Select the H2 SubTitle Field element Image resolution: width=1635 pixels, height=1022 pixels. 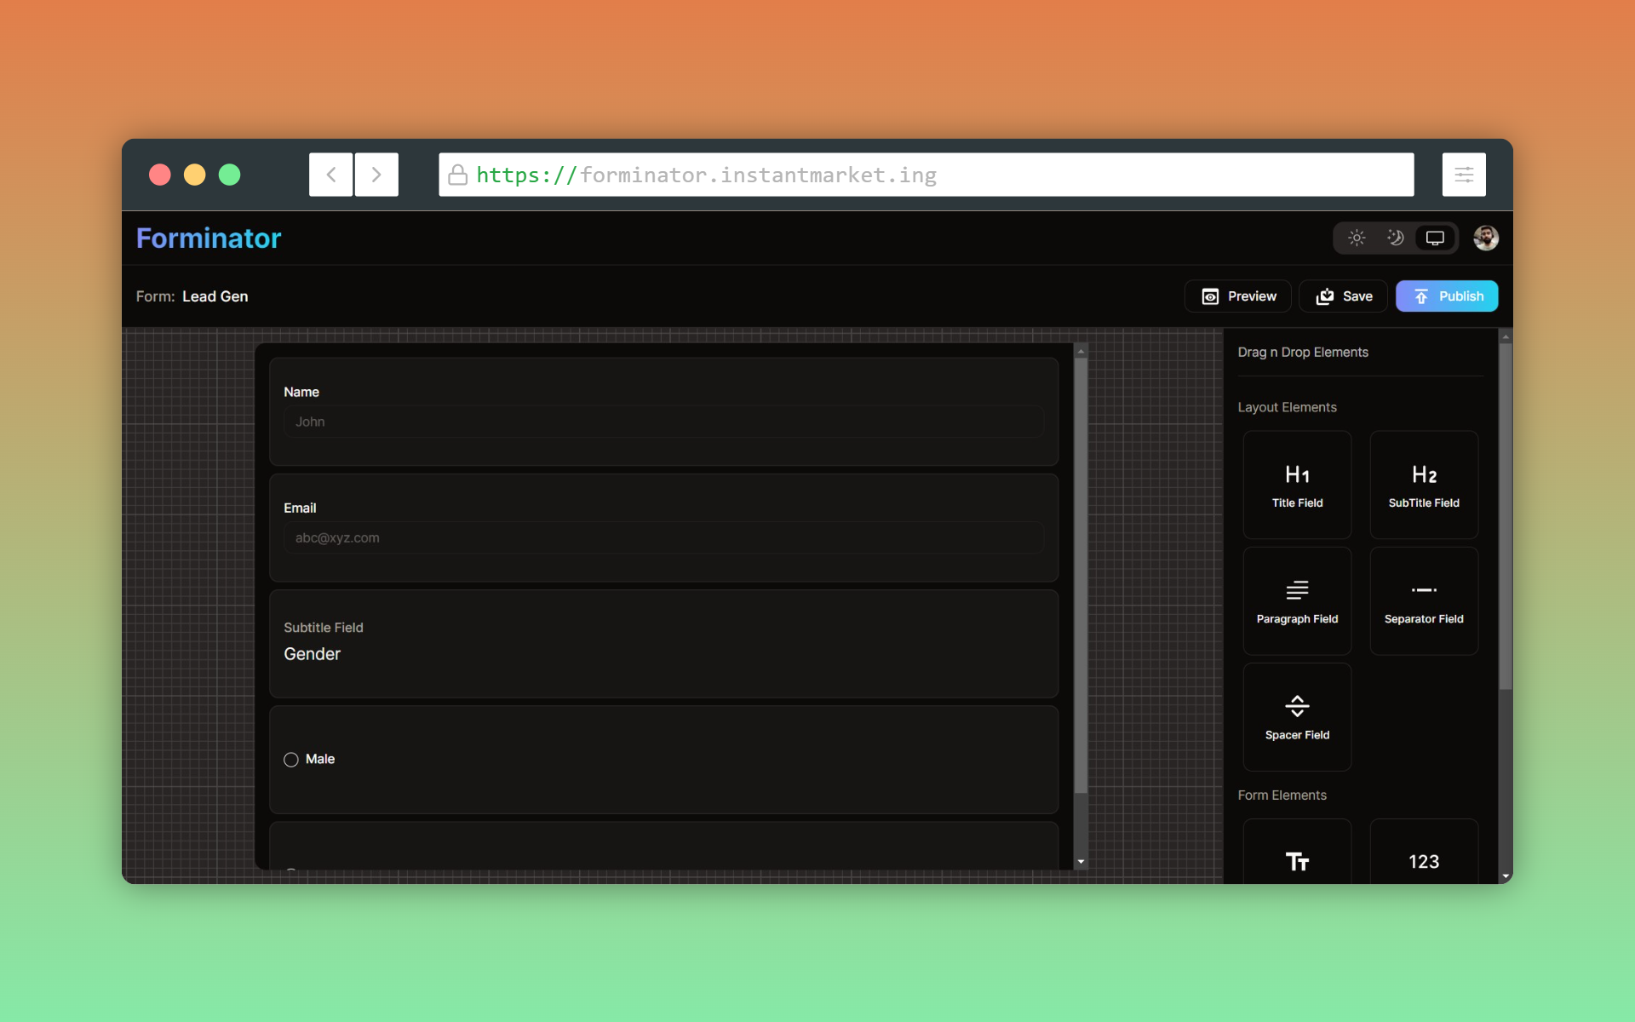(x=1423, y=485)
